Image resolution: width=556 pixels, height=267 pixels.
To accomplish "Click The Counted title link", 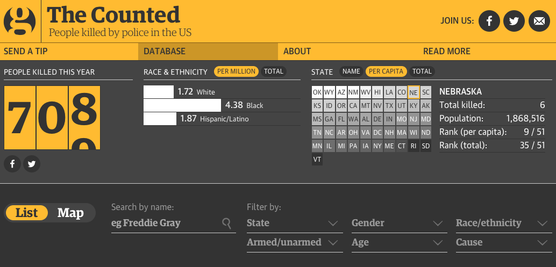I will (113, 15).
